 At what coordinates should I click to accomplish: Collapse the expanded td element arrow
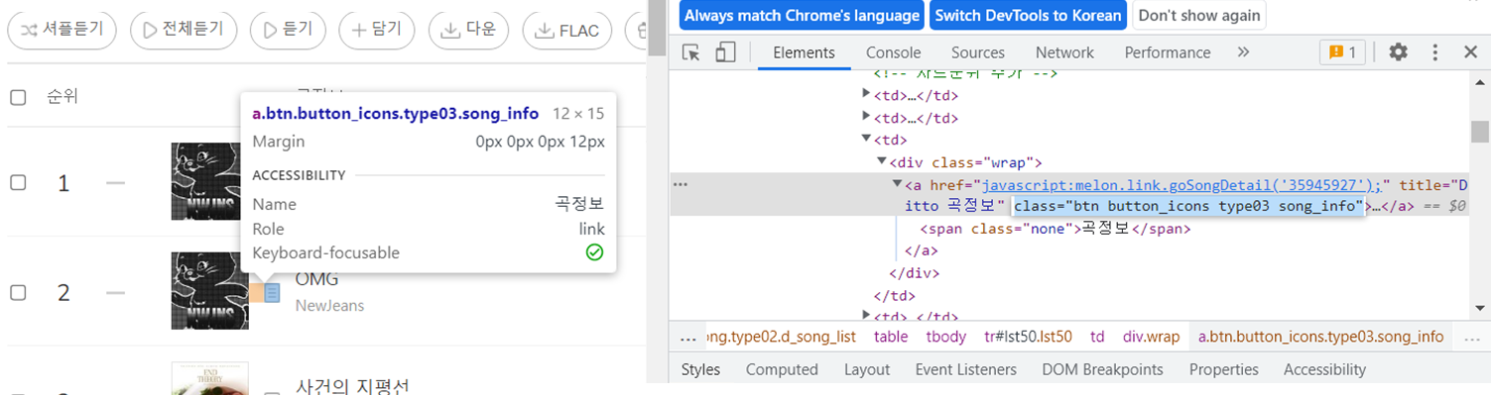click(x=866, y=140)
